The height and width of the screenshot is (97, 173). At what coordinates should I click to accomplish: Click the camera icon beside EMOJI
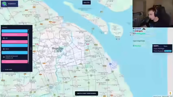pos(4,49)
